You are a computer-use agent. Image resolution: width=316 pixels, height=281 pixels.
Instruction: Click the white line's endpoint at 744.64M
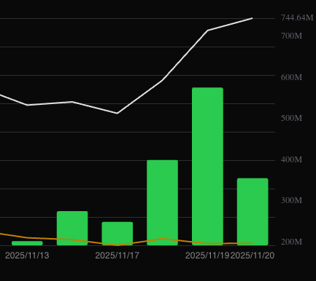click(252, 18)
